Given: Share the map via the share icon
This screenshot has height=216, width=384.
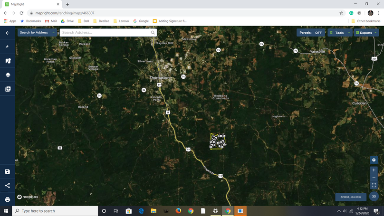Looking at the screenshot, I should coord(7,186).
